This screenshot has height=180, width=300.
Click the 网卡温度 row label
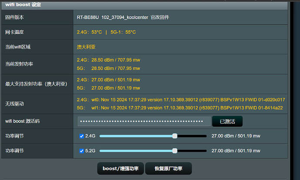14,32
